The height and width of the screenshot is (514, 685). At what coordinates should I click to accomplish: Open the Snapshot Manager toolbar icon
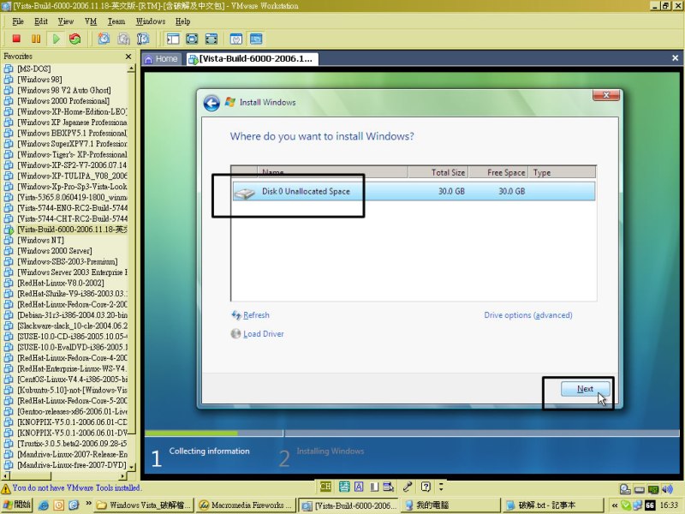[x=143, y=39]
